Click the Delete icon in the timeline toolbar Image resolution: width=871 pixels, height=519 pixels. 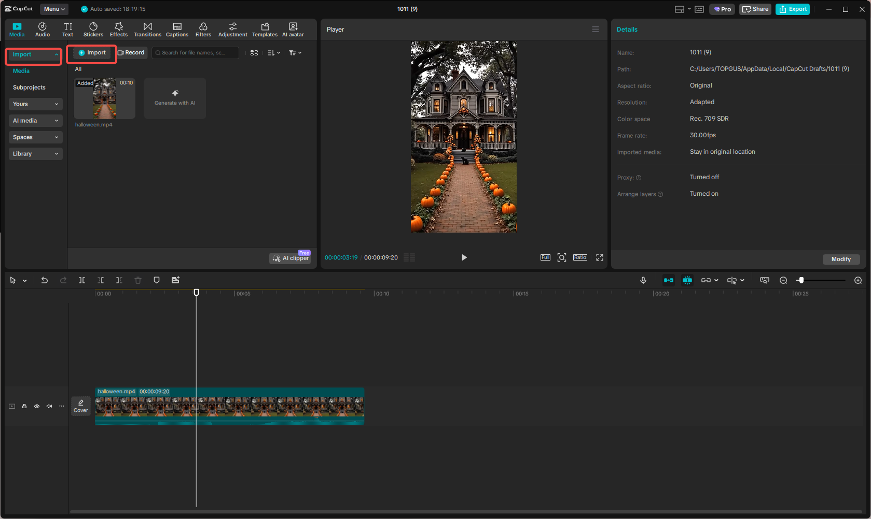point(137,280)
